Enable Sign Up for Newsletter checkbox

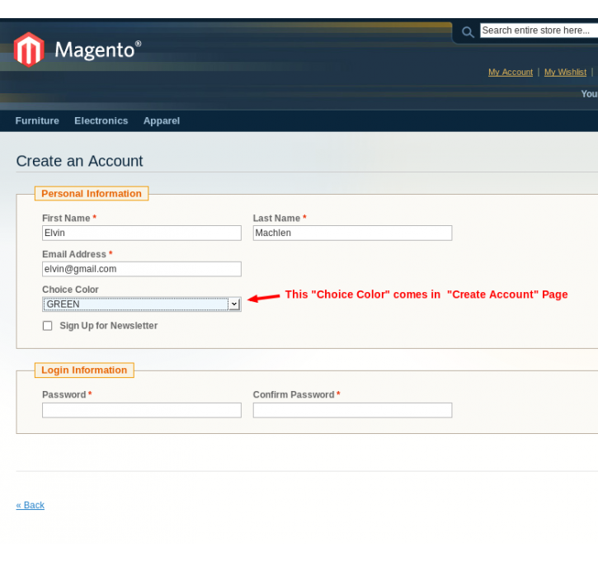point(47,326)
